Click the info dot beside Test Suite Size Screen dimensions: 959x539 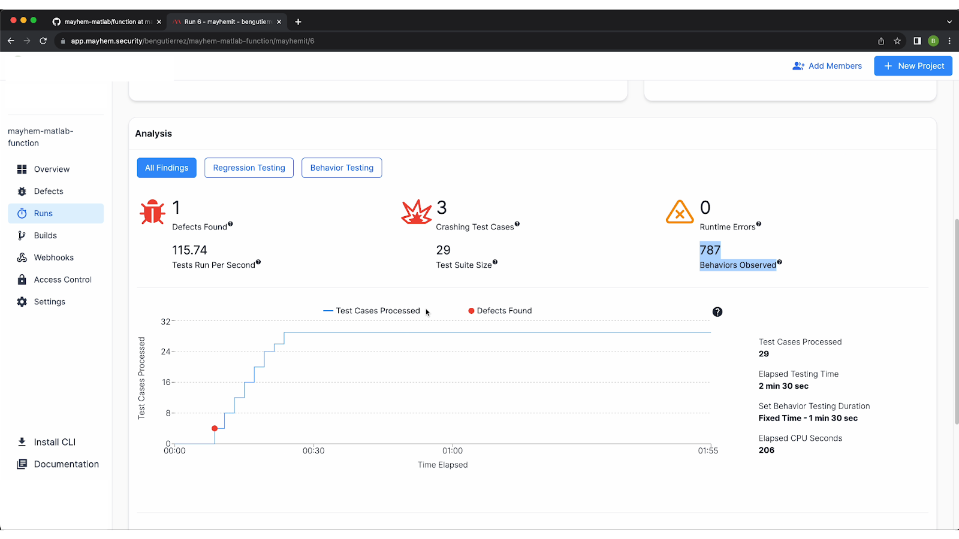coord(495,262)
